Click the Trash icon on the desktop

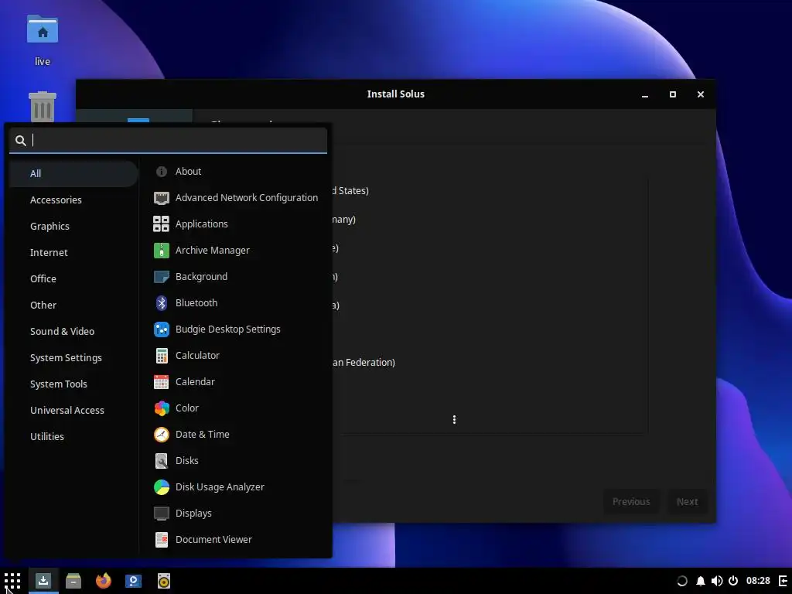coord(43,107)
